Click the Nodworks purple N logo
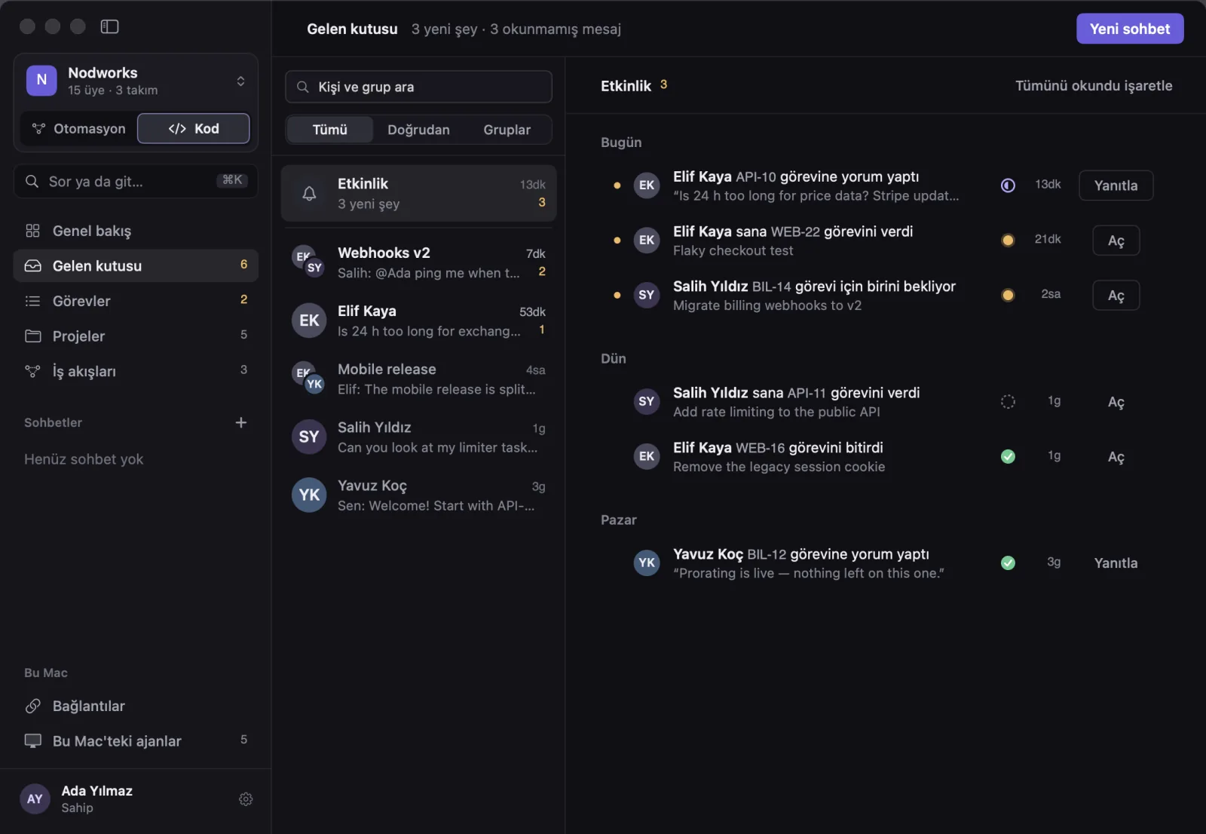This screenshot has height=834, width=1206. [x=41, y=81]
